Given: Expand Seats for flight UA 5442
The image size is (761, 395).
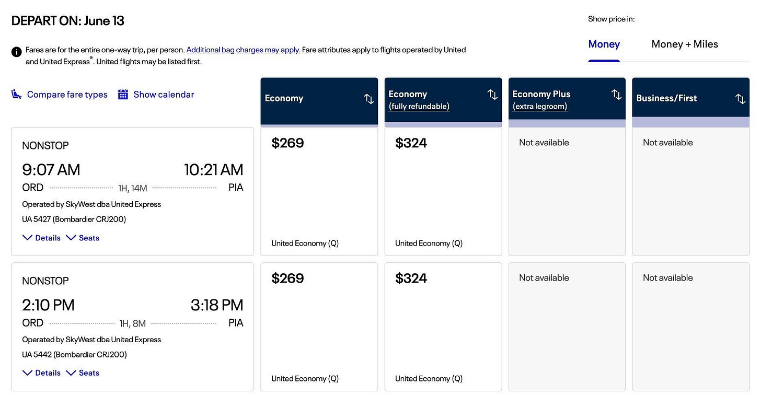Looking at the screenshot, I should coord(83,373).
